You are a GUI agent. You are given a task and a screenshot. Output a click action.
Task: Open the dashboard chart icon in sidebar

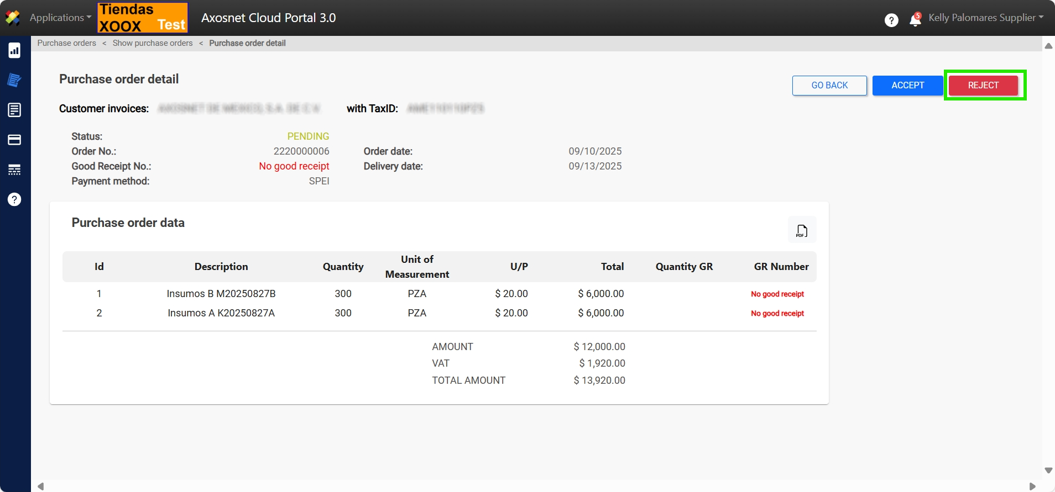click(14, 51)
